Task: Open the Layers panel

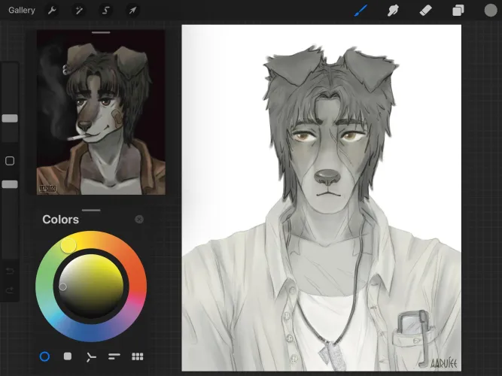Action: [458, 11]
